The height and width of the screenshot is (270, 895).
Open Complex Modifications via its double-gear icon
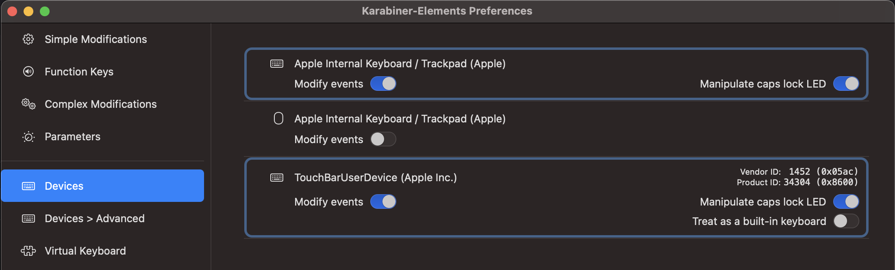[x=28, y=104]
